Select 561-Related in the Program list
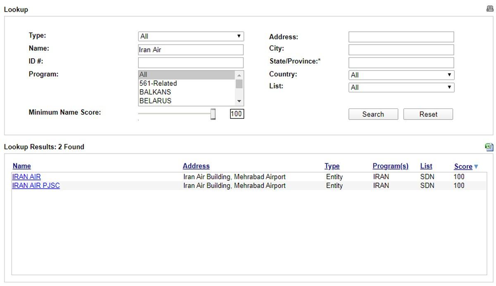 pyautogui.click(x=186, y=83)
